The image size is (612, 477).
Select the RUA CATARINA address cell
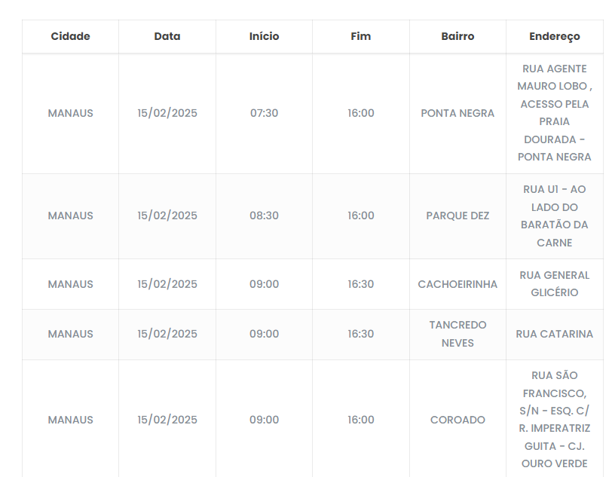pos(555,334)
